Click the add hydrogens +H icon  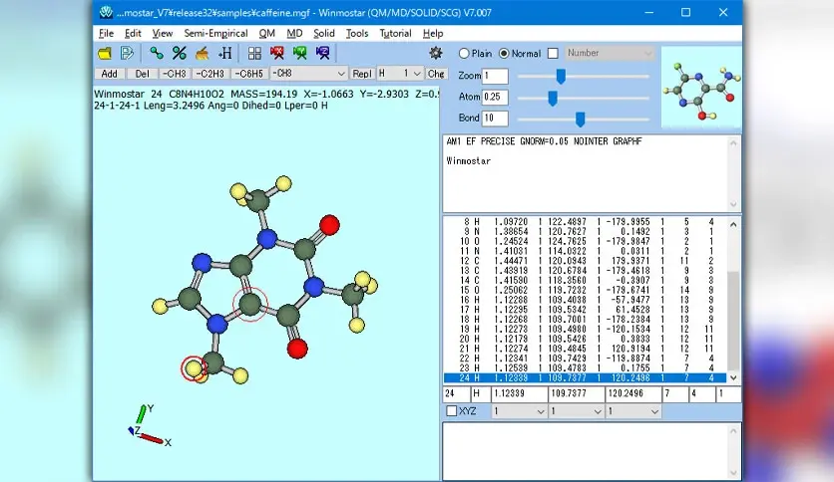tap(225, 53)
